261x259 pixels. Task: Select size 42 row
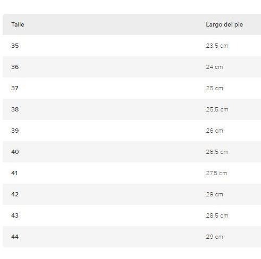[132, 194]
